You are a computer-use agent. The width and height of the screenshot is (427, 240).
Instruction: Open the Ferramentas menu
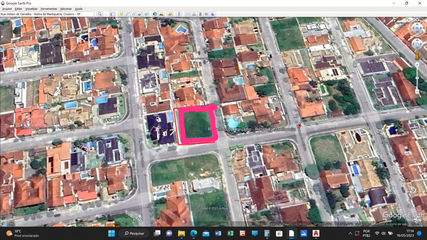[x=49, y=9]
